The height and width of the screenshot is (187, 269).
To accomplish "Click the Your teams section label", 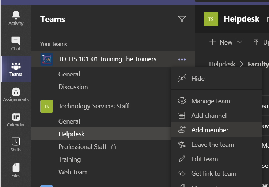I will [53, 44].
